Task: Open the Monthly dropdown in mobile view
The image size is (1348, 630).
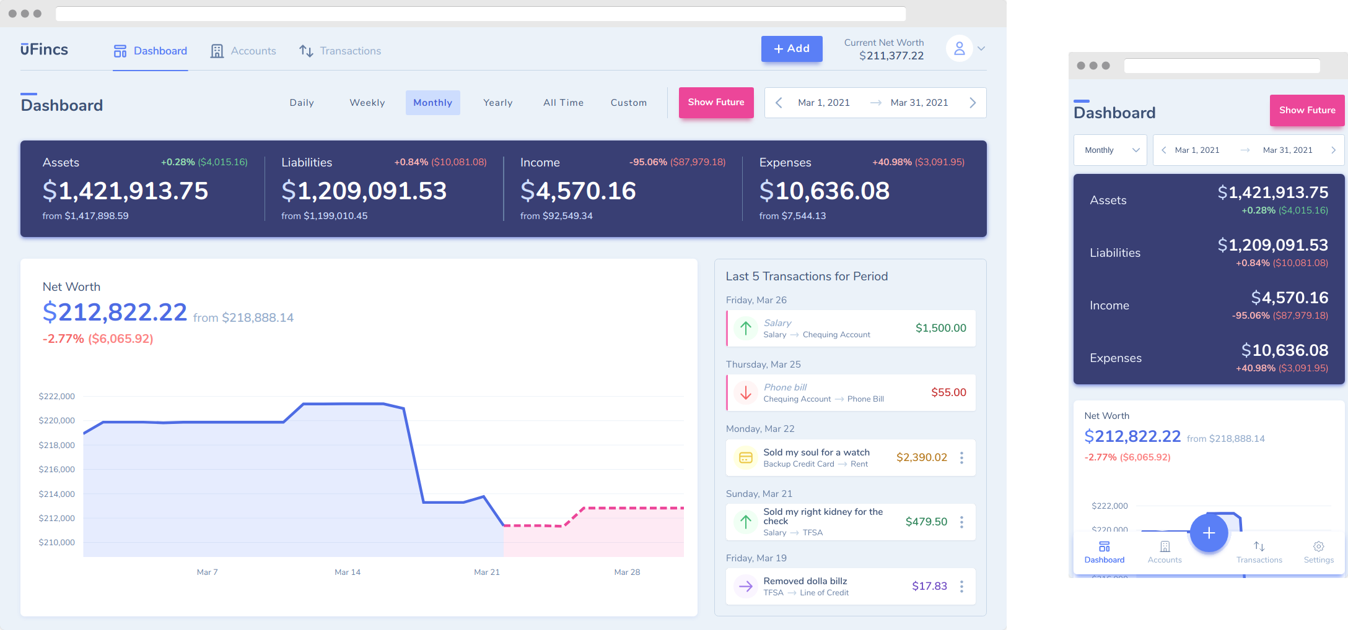Action: [1109, 150]
